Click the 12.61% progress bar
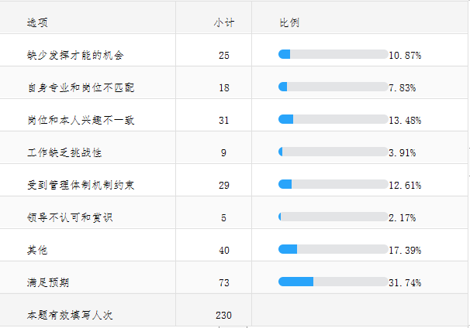Viewport: 470px width, 328px height. point(333,184)
